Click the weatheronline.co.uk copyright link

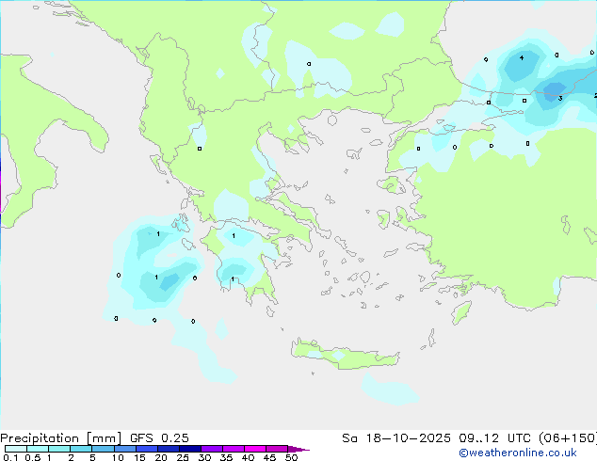tap(518, 453)
